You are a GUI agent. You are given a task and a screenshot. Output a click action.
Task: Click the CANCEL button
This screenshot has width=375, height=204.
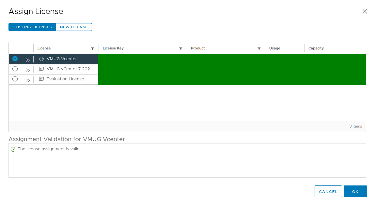[x=328, y=191]
